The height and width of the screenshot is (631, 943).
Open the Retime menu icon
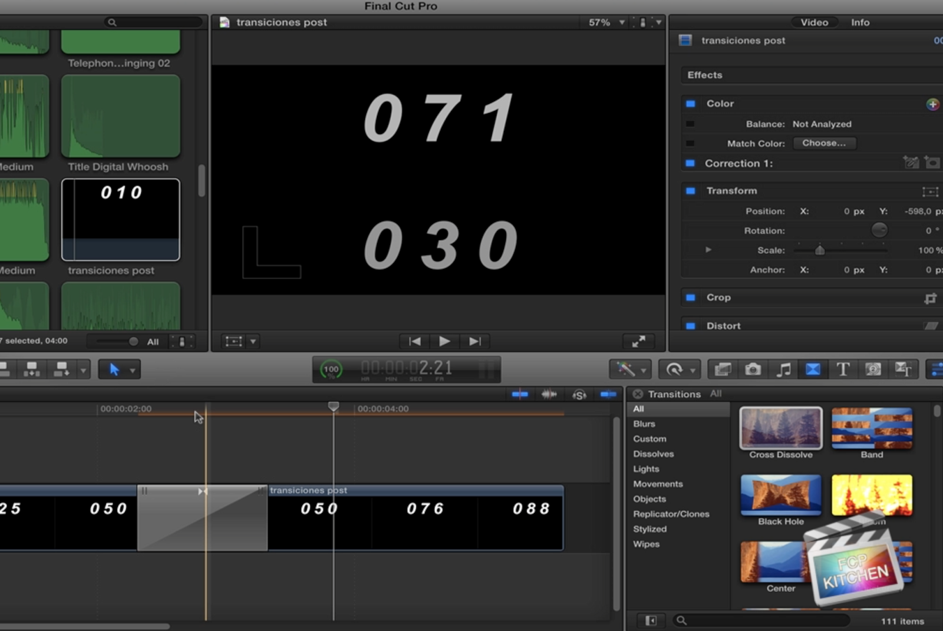click(x=675, y=369)
